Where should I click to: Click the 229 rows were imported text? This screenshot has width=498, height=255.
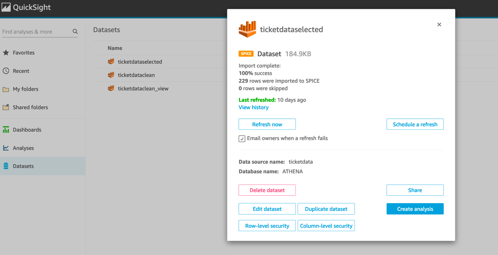click(x=279, y=81)
